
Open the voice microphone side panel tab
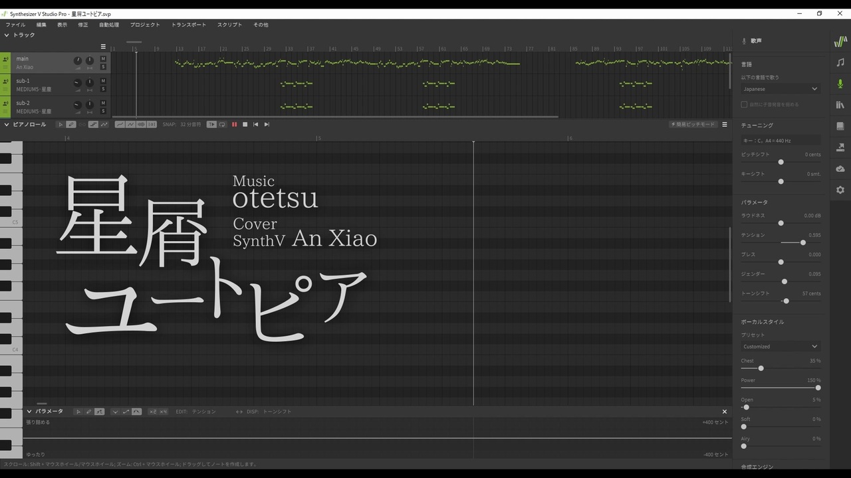click(x=840, y=84)
